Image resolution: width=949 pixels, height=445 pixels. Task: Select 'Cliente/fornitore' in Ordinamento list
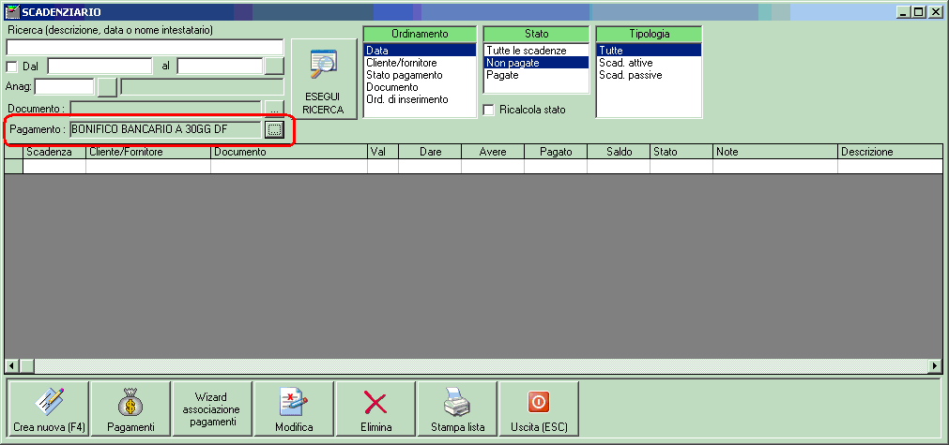pos(420,63)
